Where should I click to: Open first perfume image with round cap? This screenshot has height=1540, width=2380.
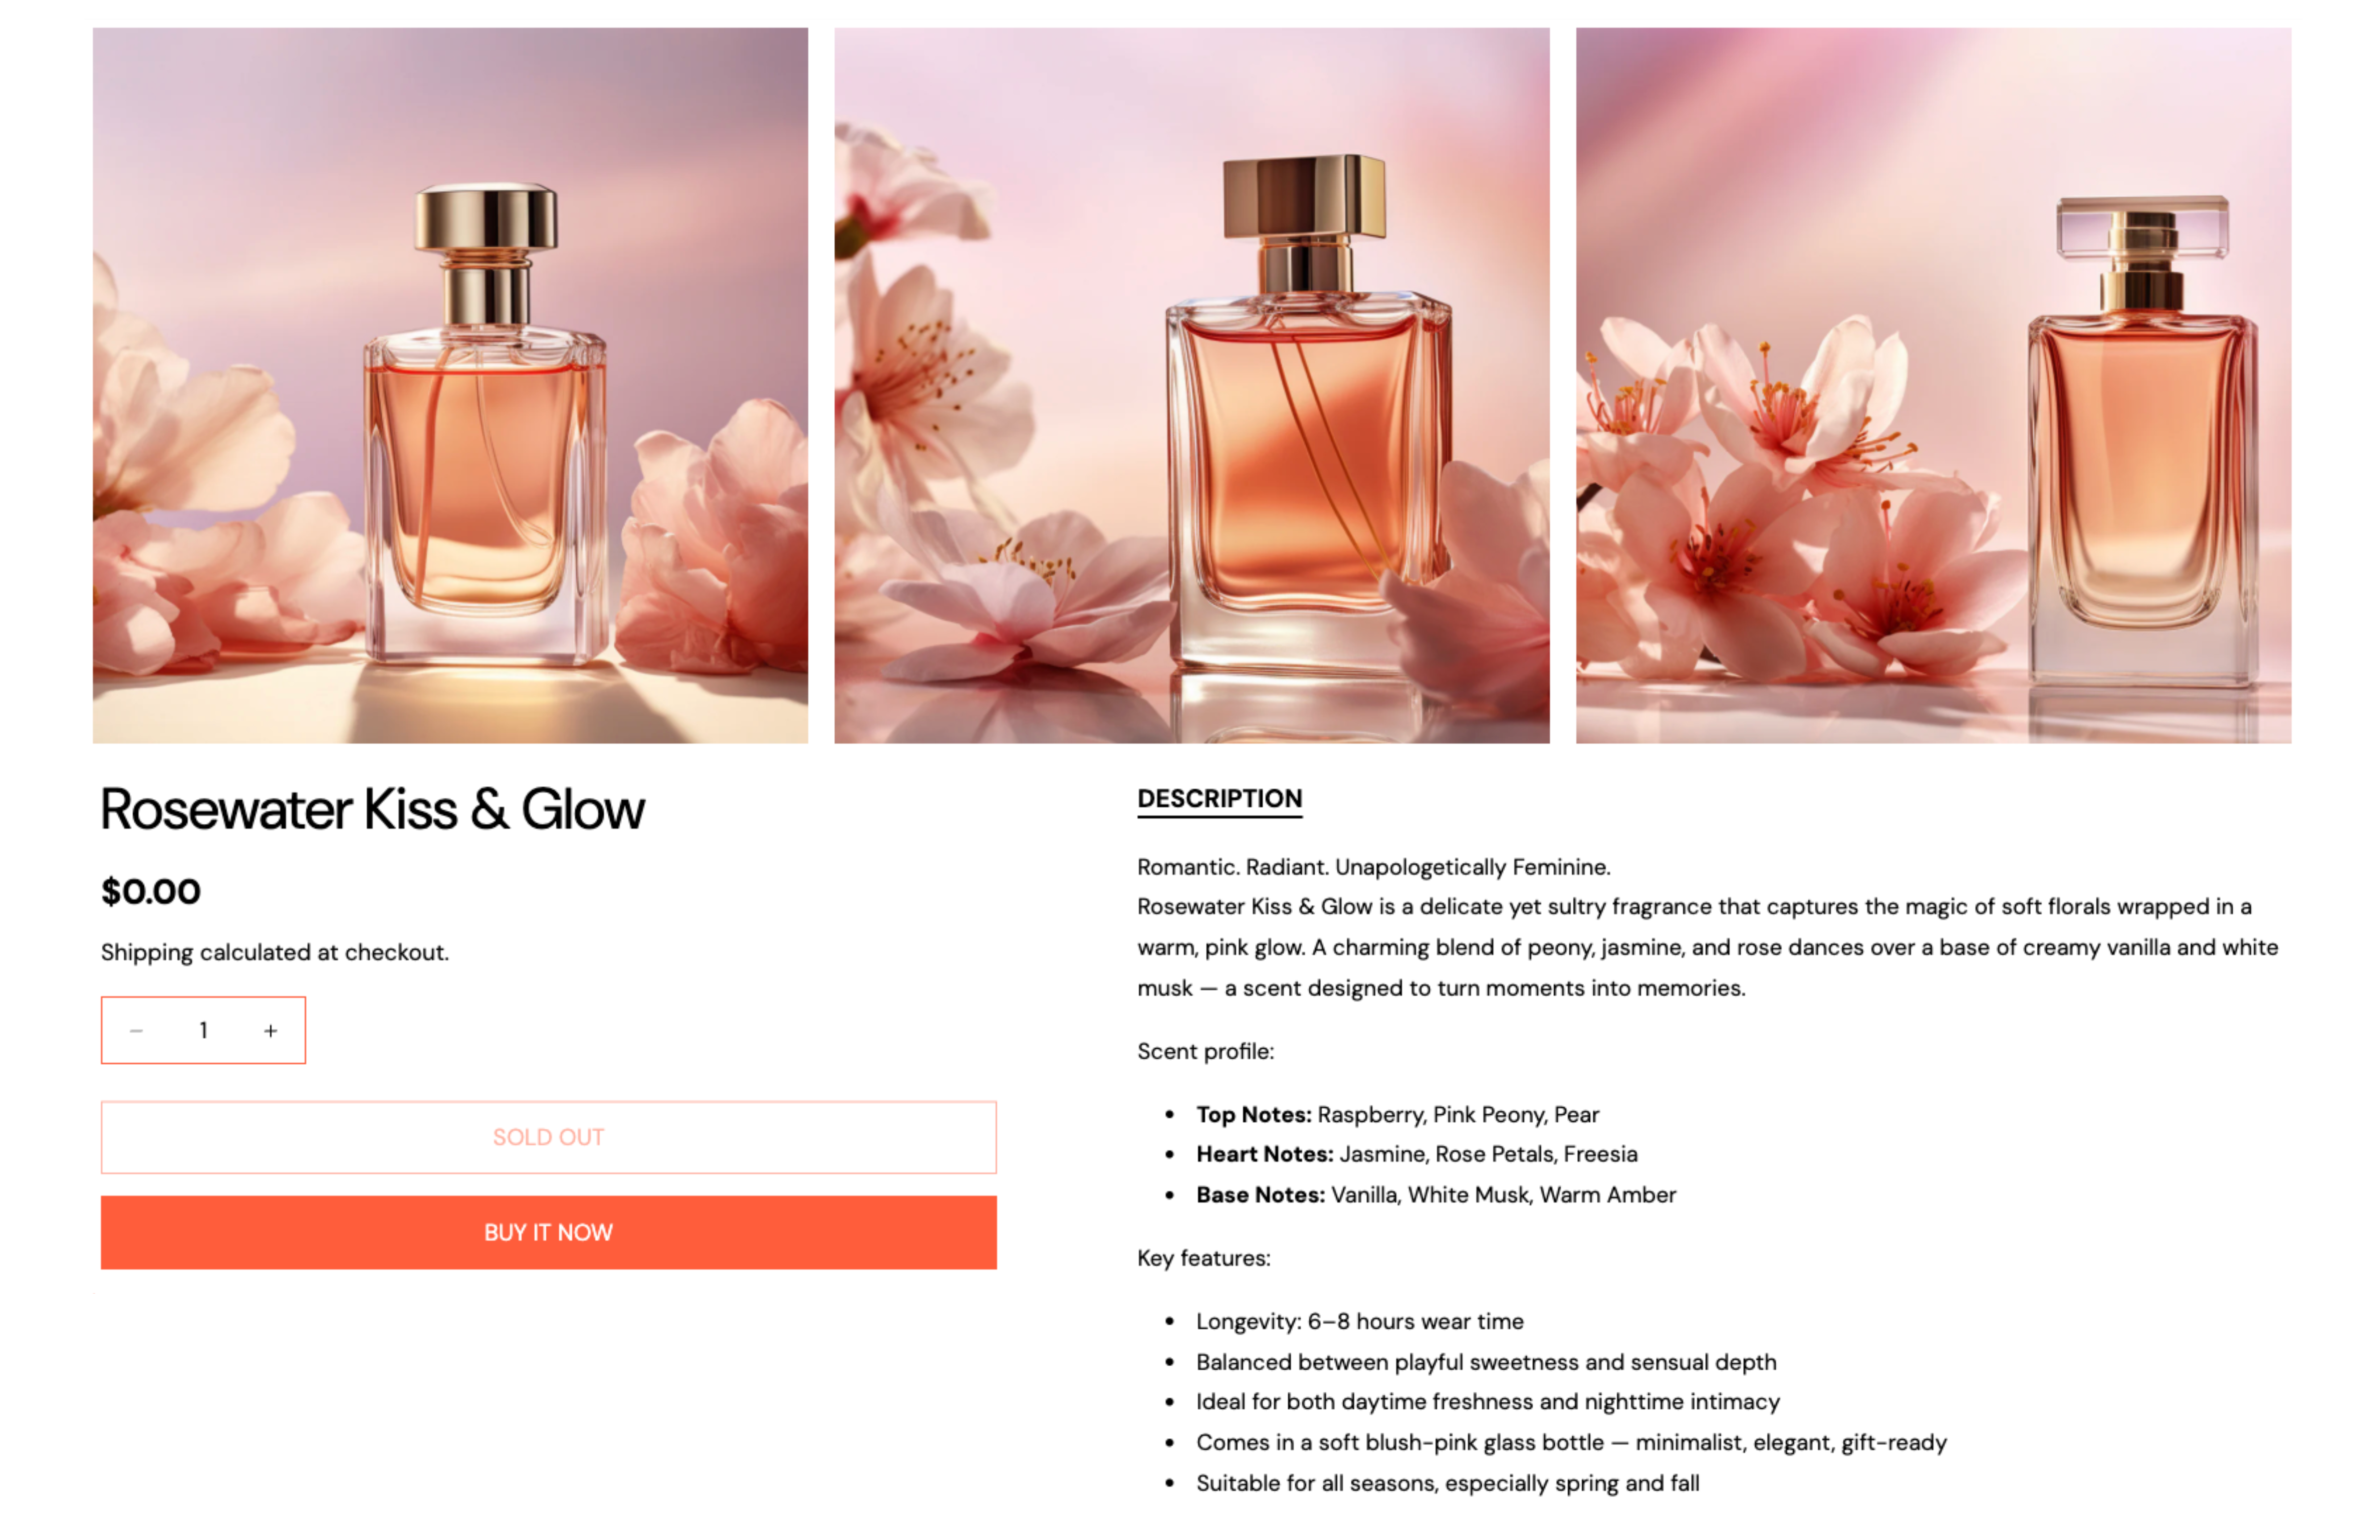click(450, 385)
